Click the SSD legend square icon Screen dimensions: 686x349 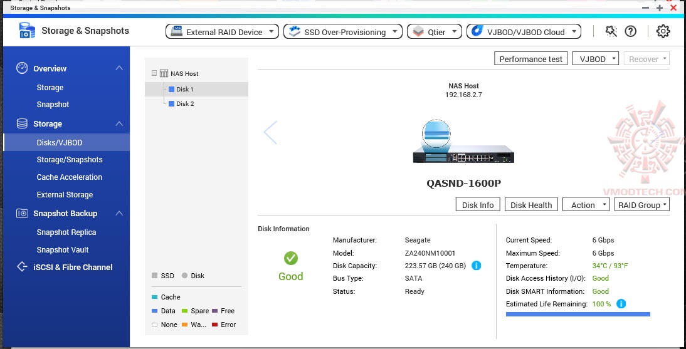tap(154, 276)
